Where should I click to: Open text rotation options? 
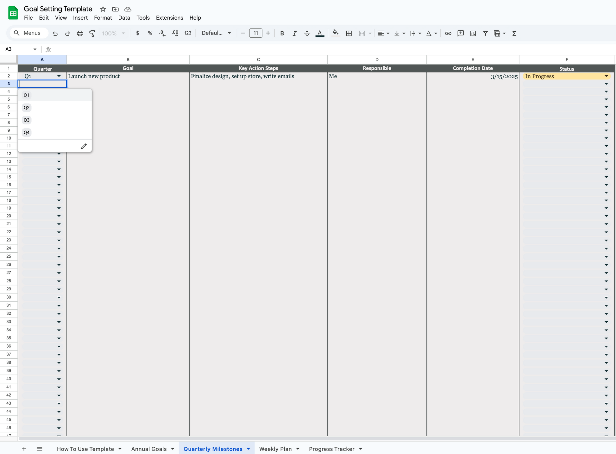pos(431,33)
